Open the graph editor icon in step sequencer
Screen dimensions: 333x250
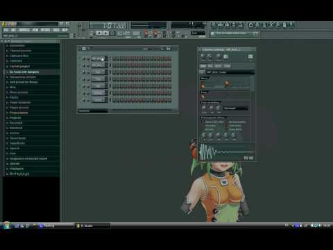coord(163,49)
